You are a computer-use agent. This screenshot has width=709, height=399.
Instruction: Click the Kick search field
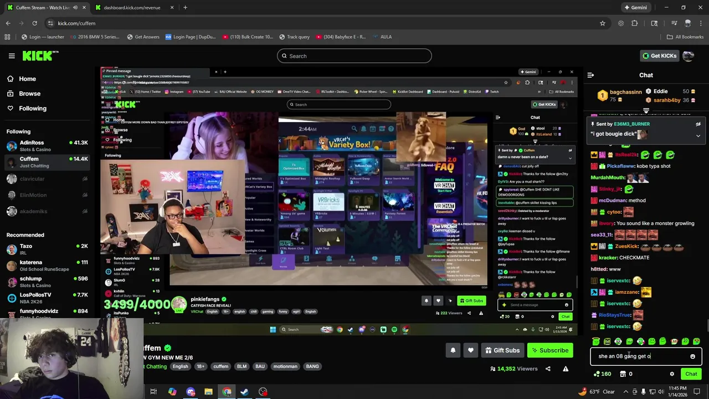(354, 56)
